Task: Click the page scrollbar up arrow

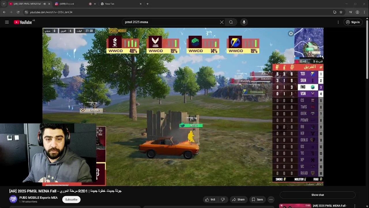Action: tap(367, 19)
